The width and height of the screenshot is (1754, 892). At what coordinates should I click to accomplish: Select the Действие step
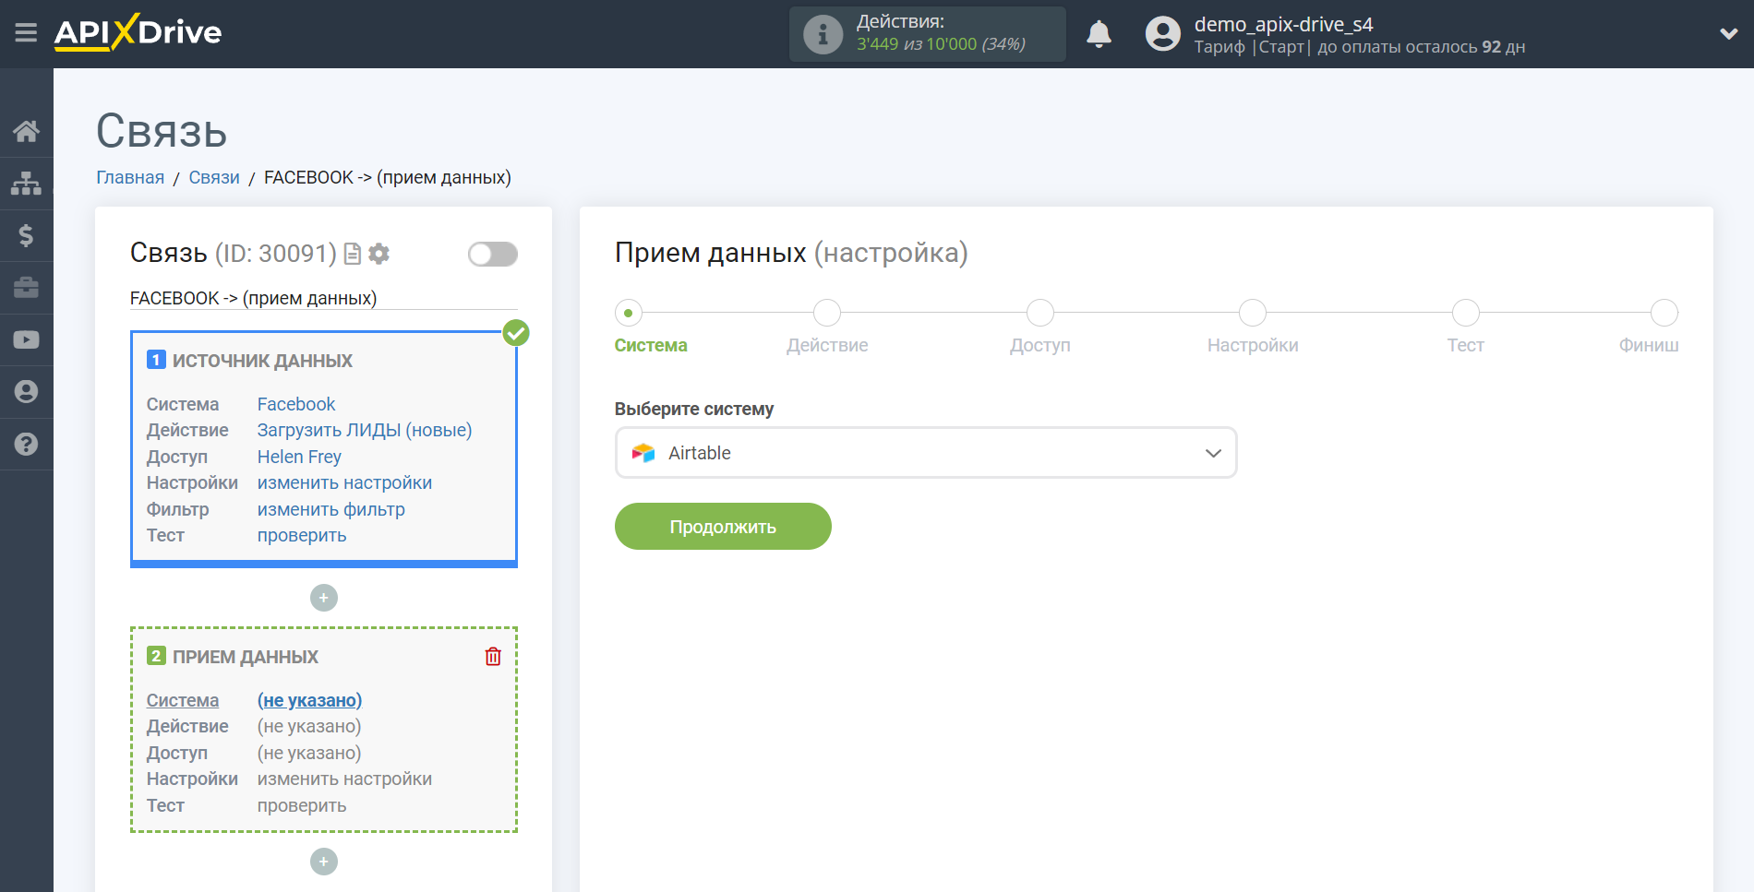pyautogui.click(x=827, y=313)
